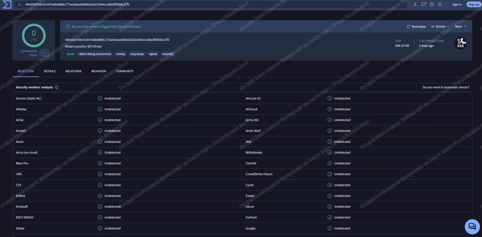Click the Cynet undetected check icon

point(330,185)
